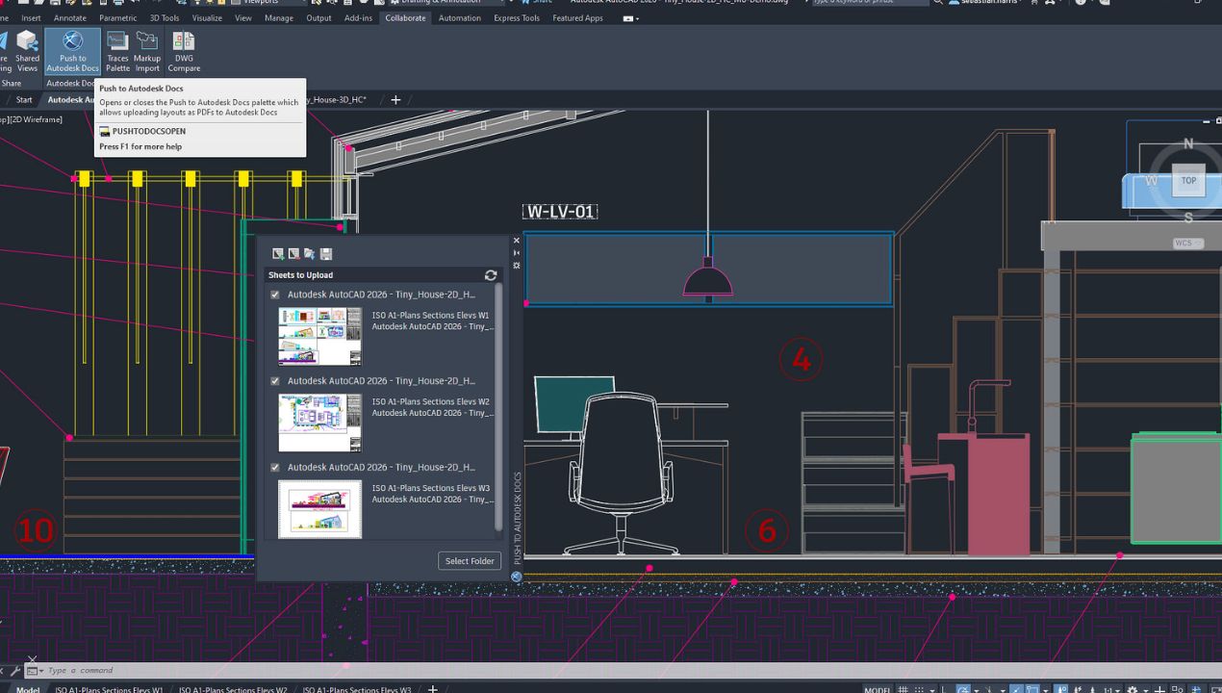Open the ISO A1-Plans Sections Elevs W2 layout tab
The image size is (1222, 693).
point(233,689)
